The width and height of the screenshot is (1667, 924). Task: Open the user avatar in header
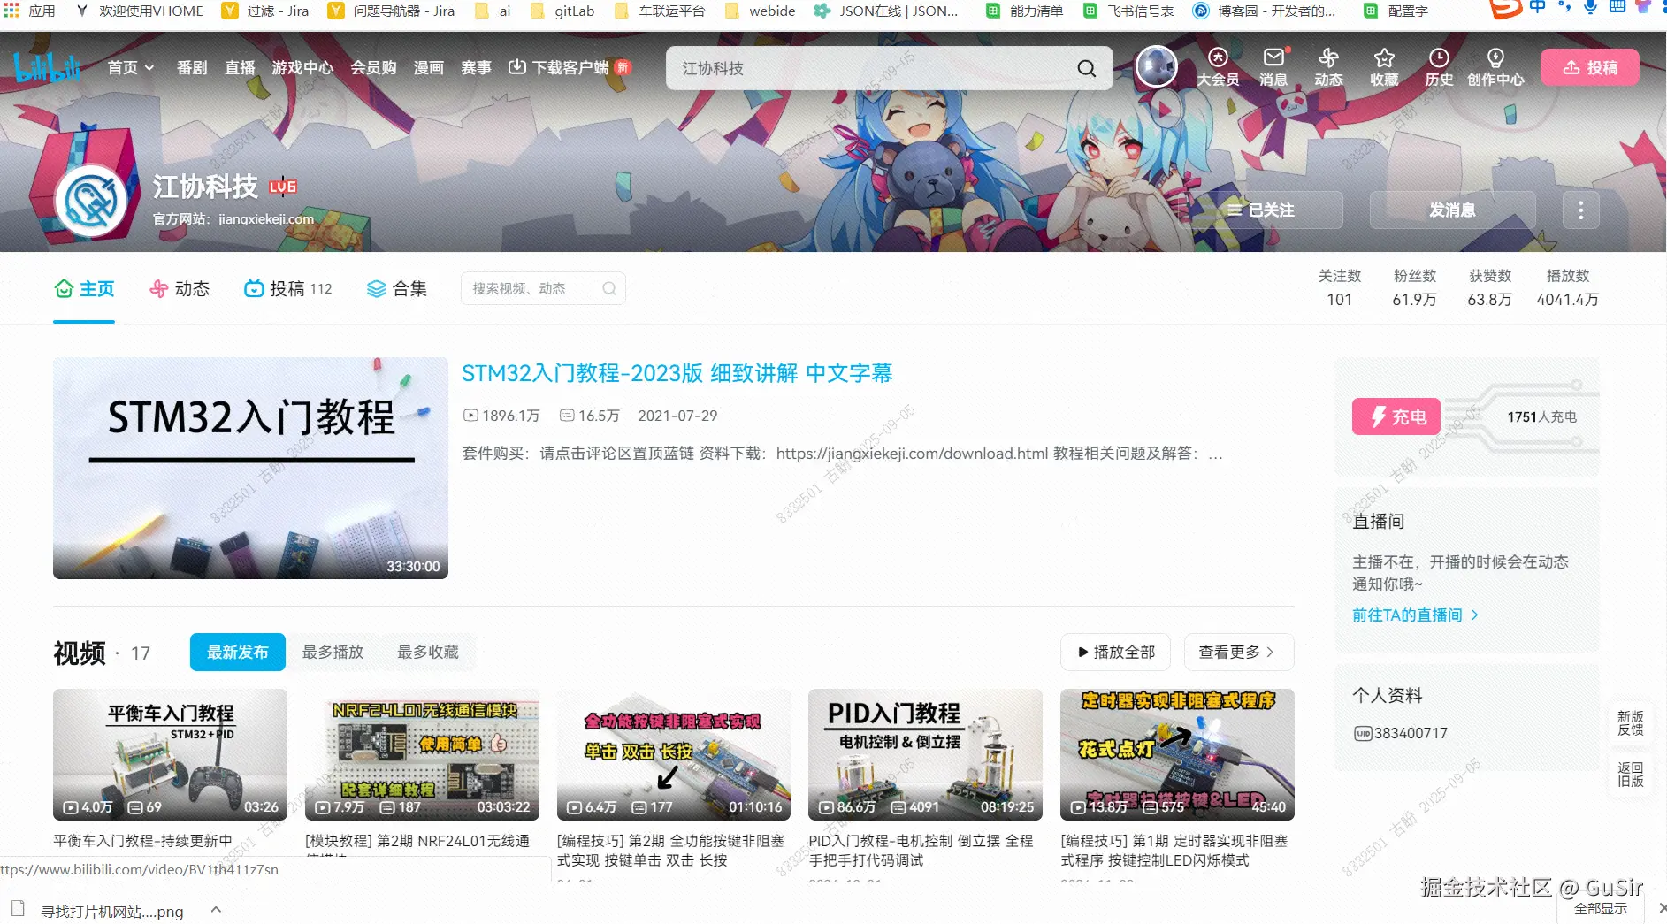pos(1156,66)
